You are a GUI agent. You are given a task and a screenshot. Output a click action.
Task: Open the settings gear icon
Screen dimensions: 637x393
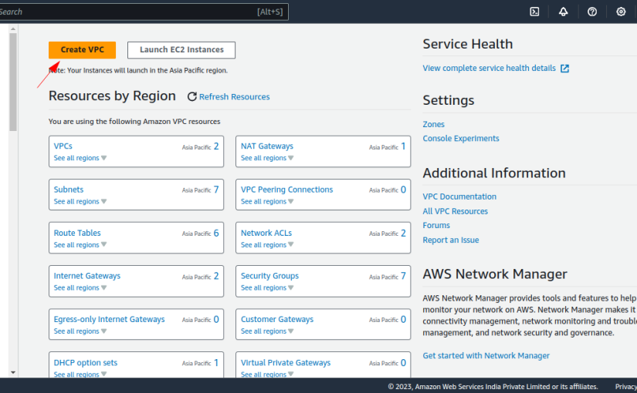click(x=621, y=12)
